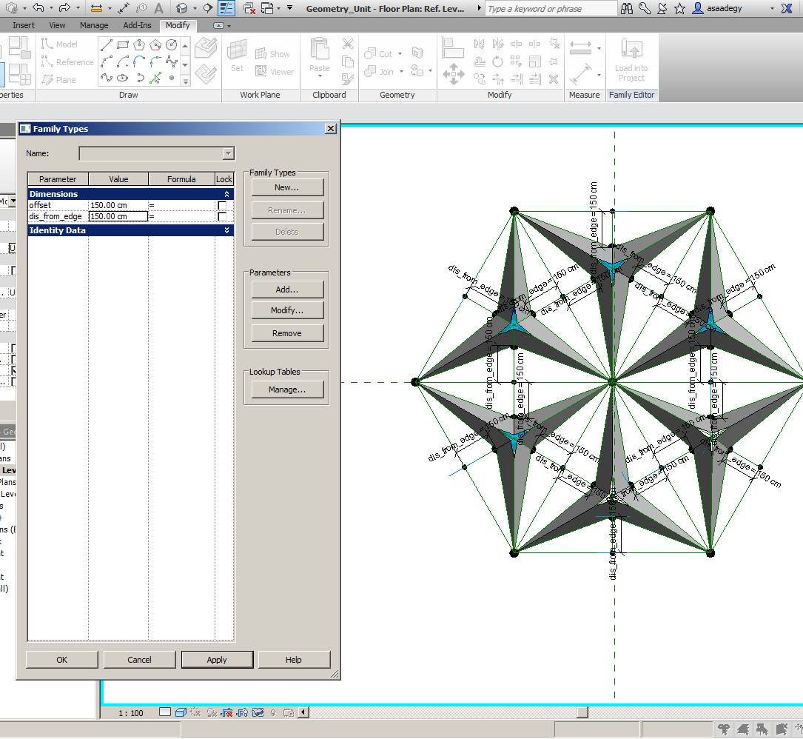Viewport: 803px width, 739px height.
Task: Click the Aligned dimension tool in Measure panel
Action: (580, 46)
